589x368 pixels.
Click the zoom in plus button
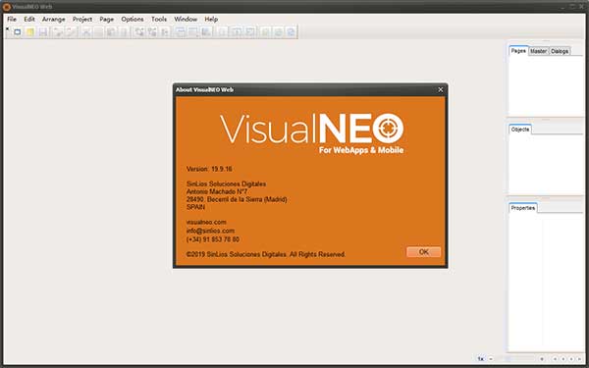pyautogui.click(x=542, y=359)
